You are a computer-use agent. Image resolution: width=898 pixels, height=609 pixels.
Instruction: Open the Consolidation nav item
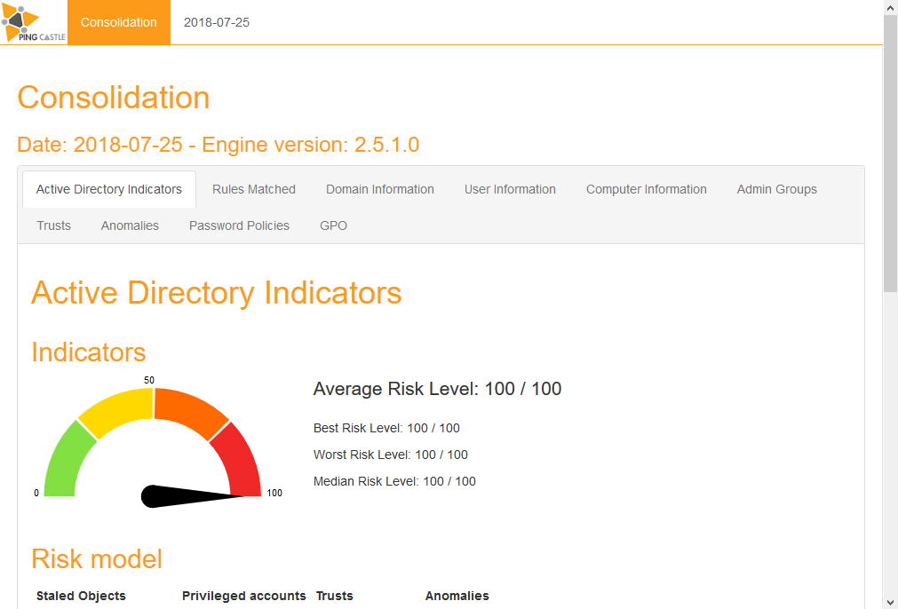point(118,22)
